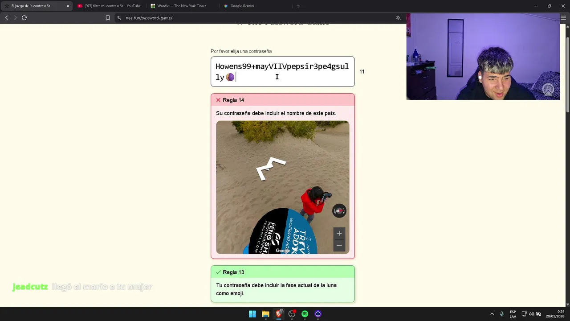Image resolution: width=570 pixels, height=321 pixels.
Task: Click the Street View navigation arrow
Action: tap(270, 168)
